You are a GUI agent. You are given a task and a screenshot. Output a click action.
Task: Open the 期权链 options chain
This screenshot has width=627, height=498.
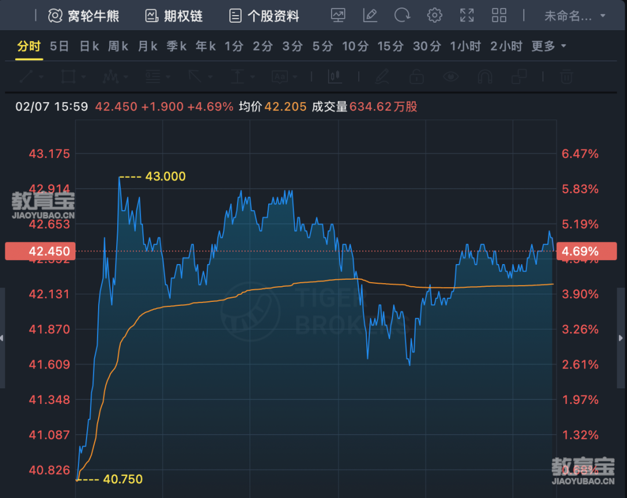pos(174,16)
